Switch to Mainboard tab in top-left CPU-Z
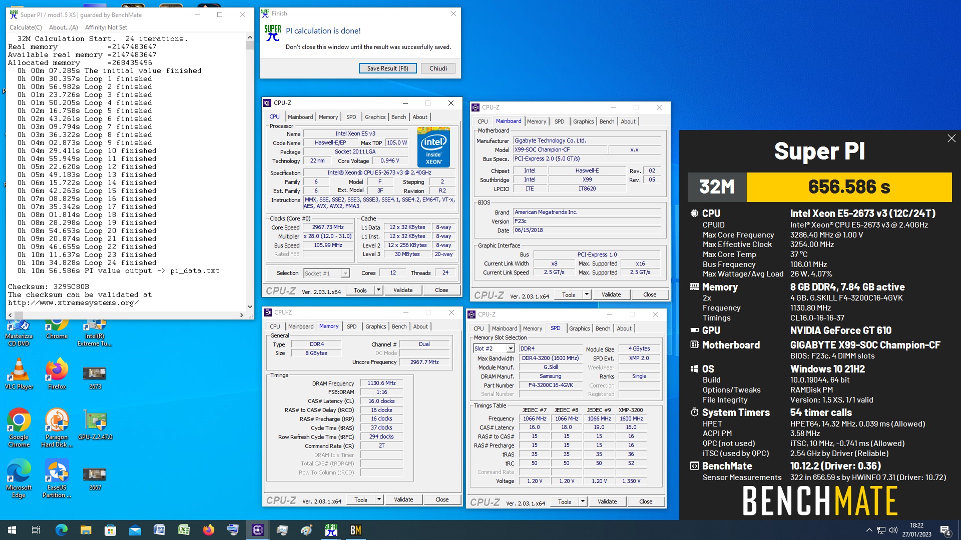This screenshot has width=961, height=540. tap(300, 117)
